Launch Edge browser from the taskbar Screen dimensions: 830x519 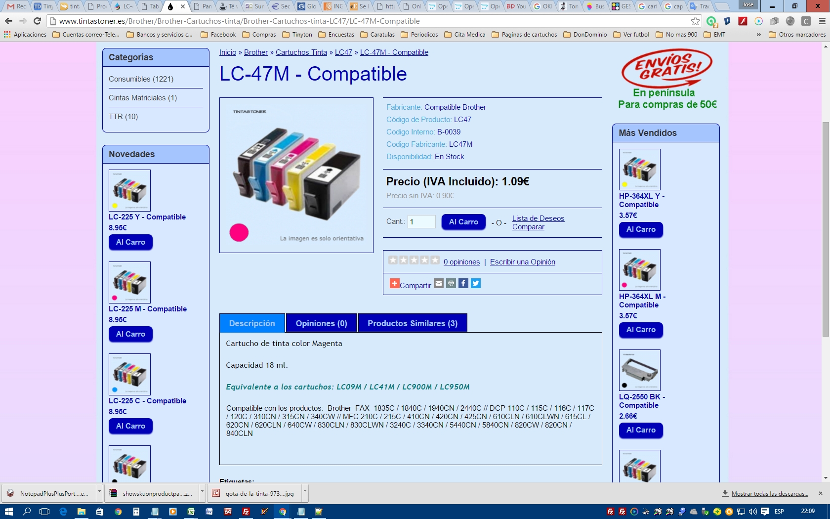pyautogui.click(x=63, y=512)
